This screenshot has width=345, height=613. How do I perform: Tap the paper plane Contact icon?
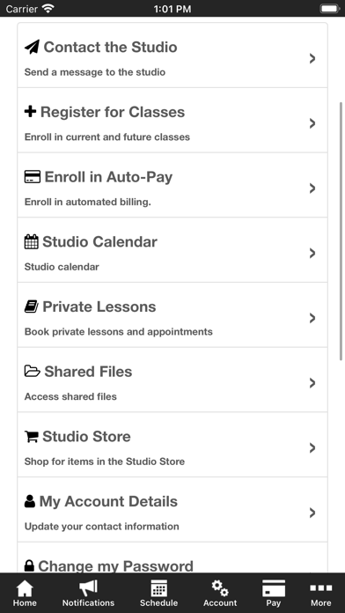(x=32, y=47)
